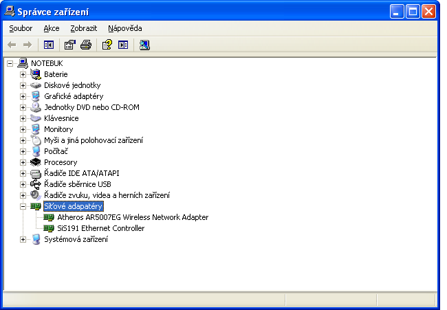Select the Řadiče sběrnice USB label
This screenshot has height=310, width=447.
click(x=78, y=184)
